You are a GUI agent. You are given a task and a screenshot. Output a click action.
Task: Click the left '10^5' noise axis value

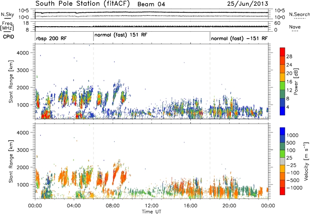coord(24,11)
